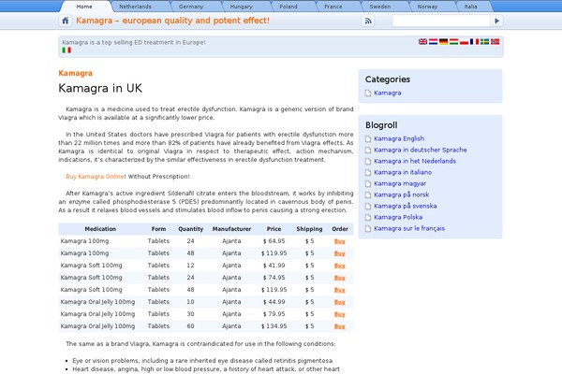The width and height of the screenshot is (562, 374).
Task: Click the page icon beside Kamagra English
Action: [368, 139]
